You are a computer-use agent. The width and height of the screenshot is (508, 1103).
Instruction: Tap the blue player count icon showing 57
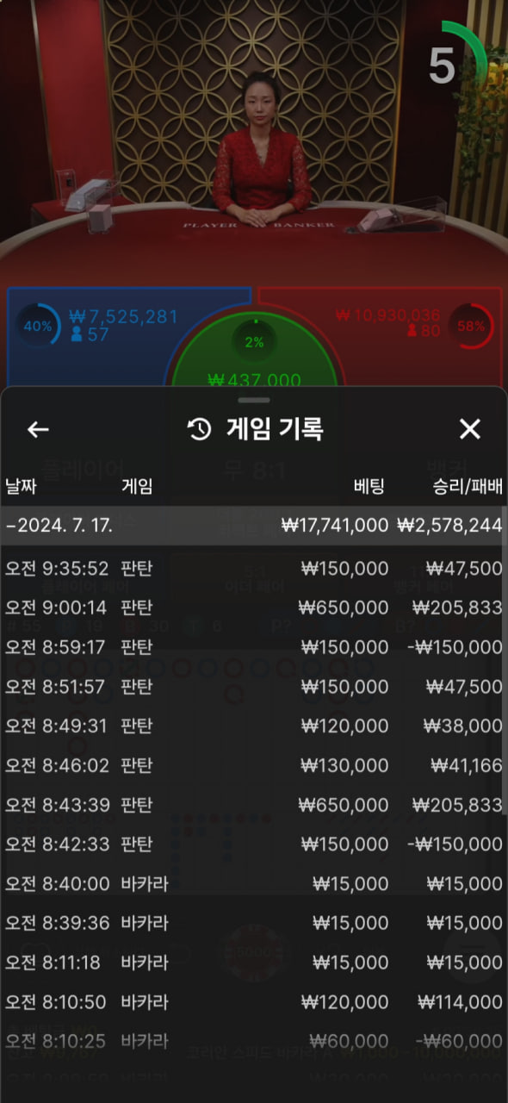coord(77,333)
